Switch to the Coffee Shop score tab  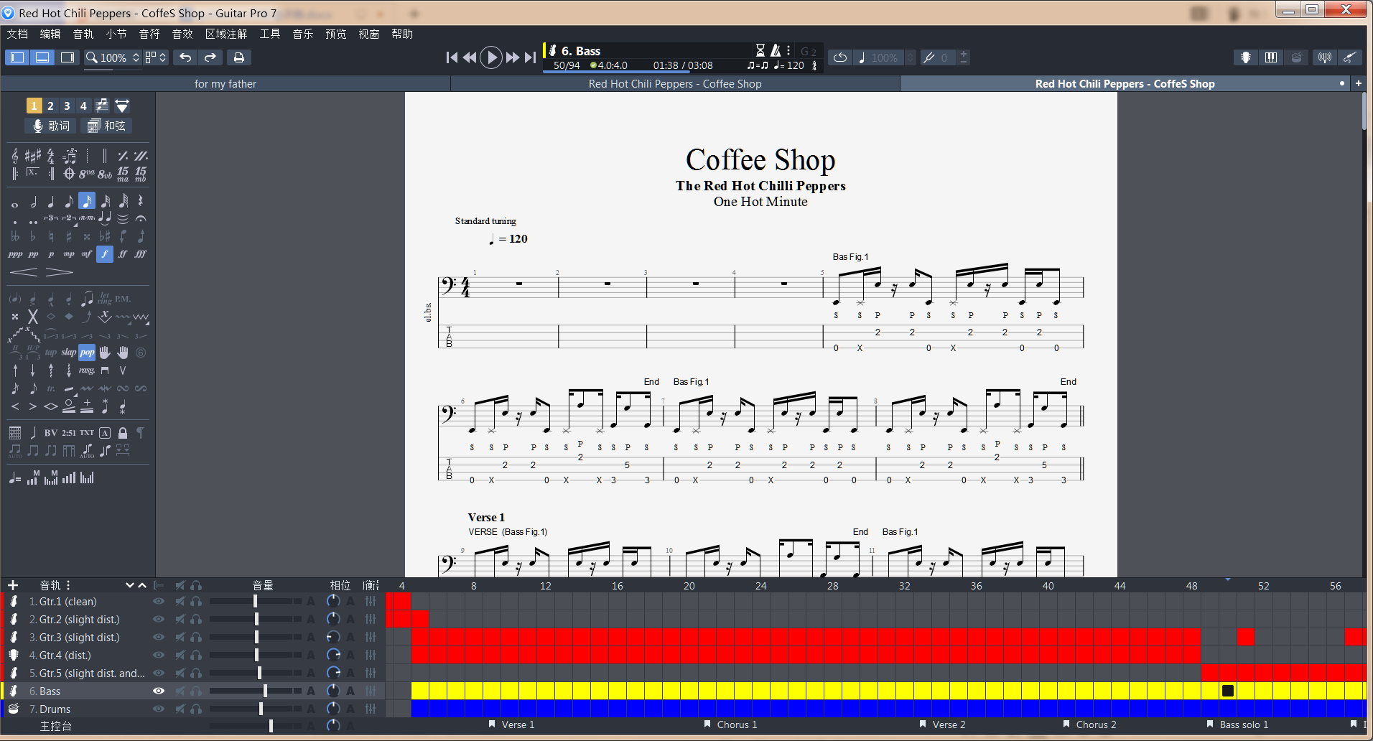(674, 83)
